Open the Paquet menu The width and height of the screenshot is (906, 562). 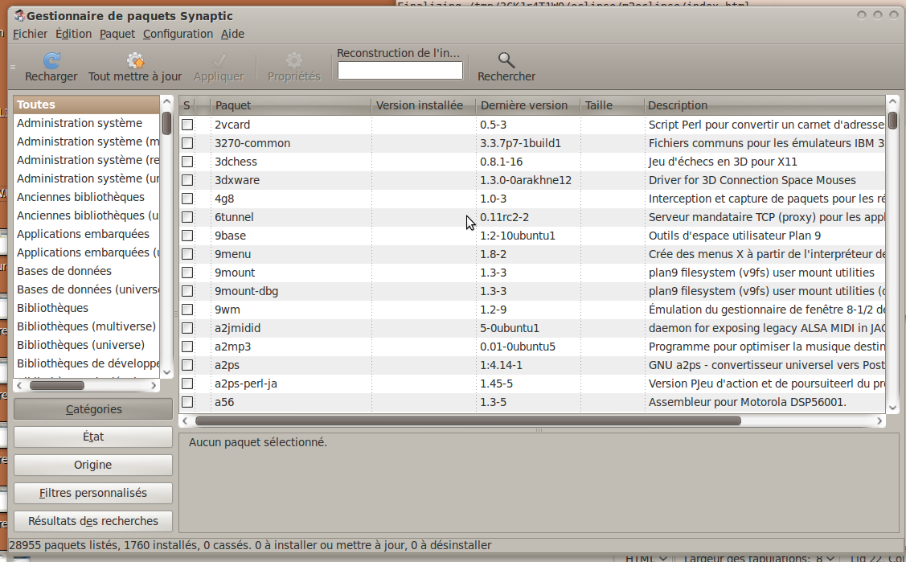[117, 34]
